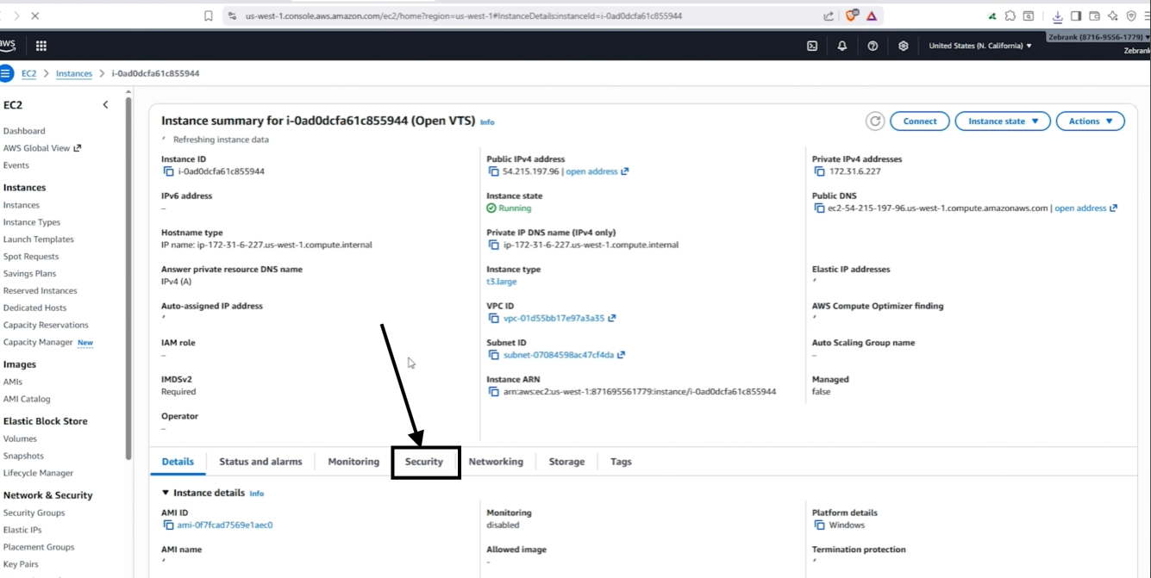Switch to the Networking tab
Screen dimensions: 1151x578
[496, 462]
